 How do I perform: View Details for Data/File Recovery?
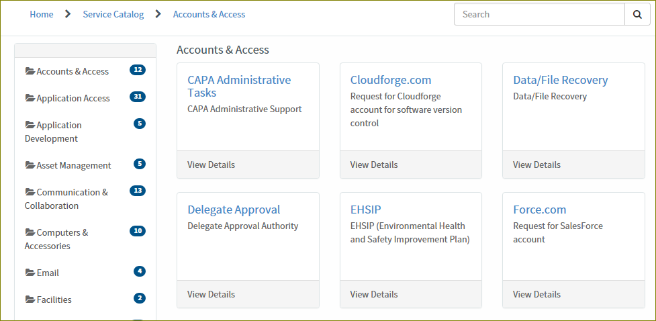coord(536,165)
